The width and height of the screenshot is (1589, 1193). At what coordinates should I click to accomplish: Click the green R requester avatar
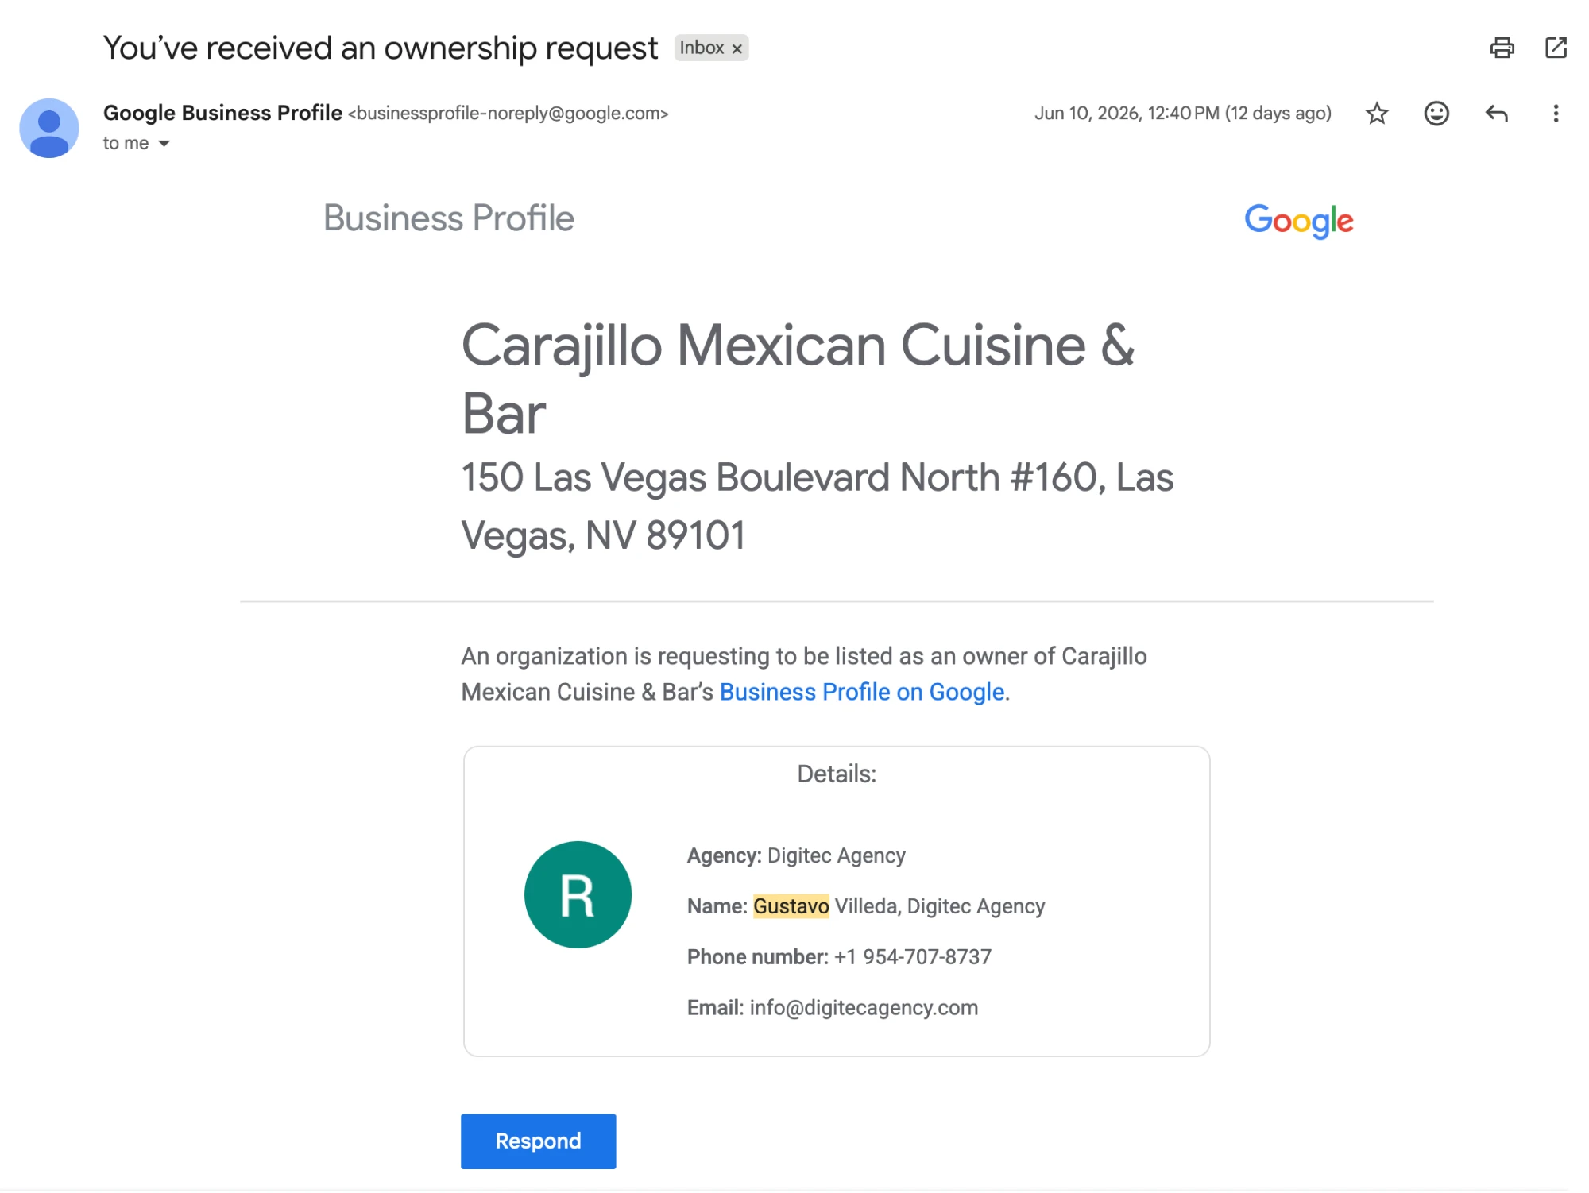click(x=578, y=894)
